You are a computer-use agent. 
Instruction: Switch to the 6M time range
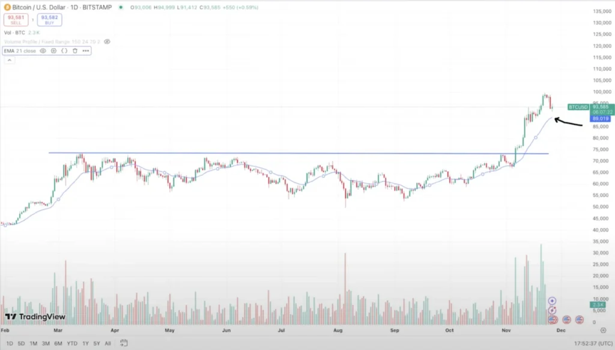pos(58,343)
